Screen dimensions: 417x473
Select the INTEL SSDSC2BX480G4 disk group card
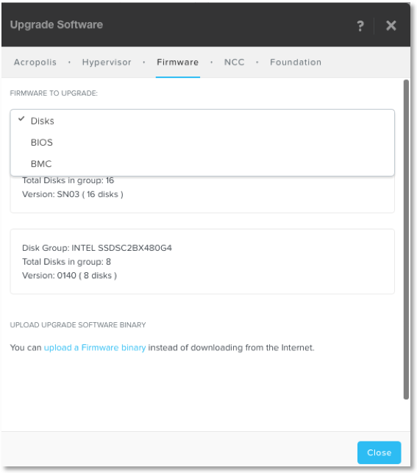202,261
